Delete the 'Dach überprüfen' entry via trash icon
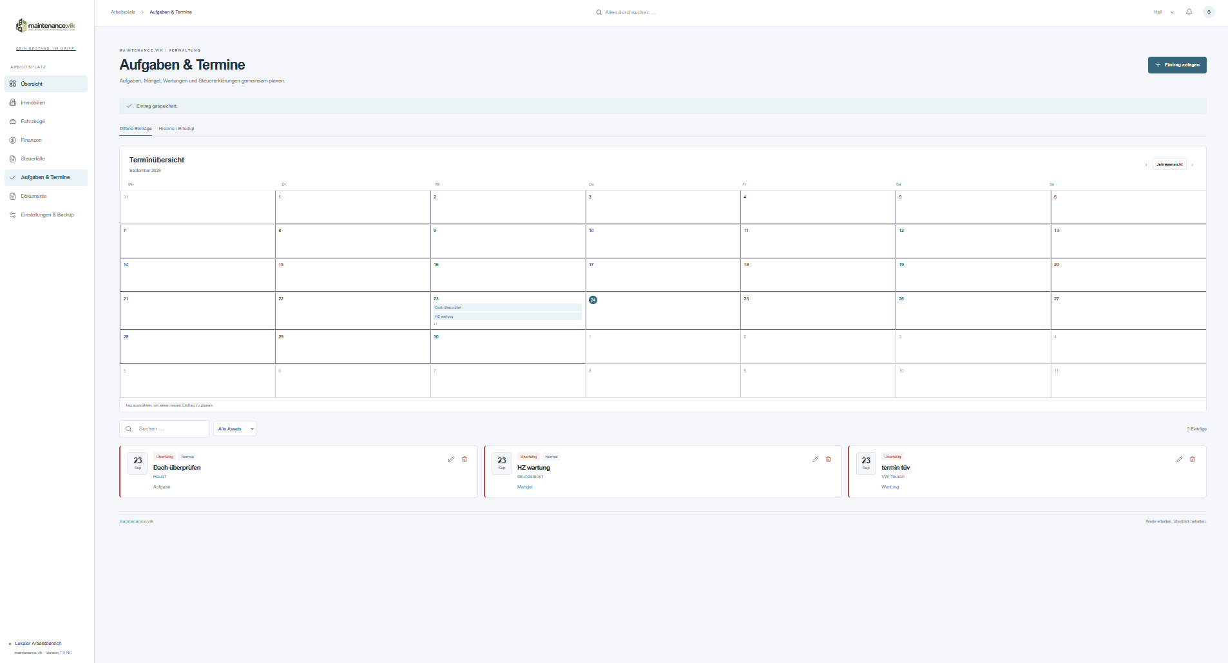1228x663 pixels. [x=465, y=459]
